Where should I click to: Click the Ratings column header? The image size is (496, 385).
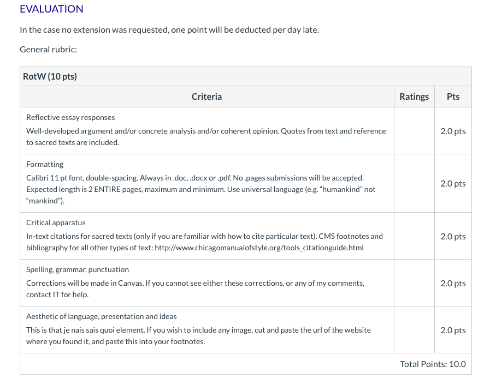[414, 97]
